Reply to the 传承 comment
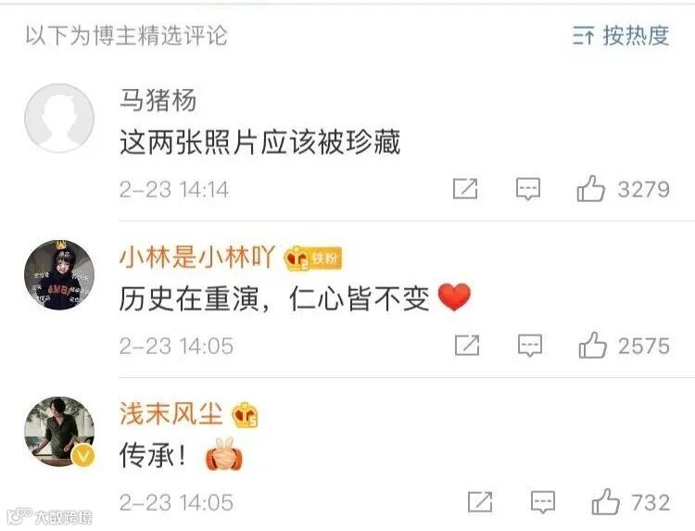This screenshot has width=695, height=531. point(543,502)
